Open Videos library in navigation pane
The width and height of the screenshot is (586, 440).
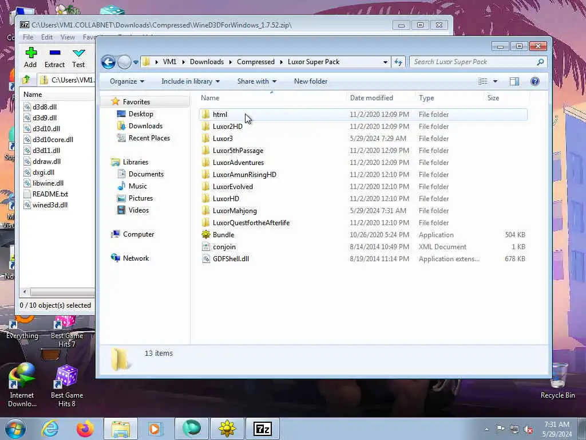click(138, 210)
